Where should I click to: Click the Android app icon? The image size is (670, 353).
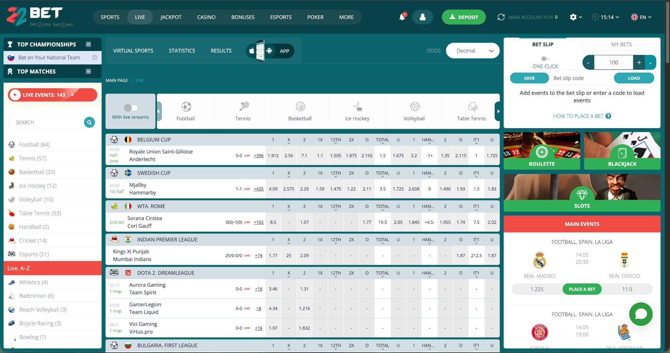click(x=269, y=51)
